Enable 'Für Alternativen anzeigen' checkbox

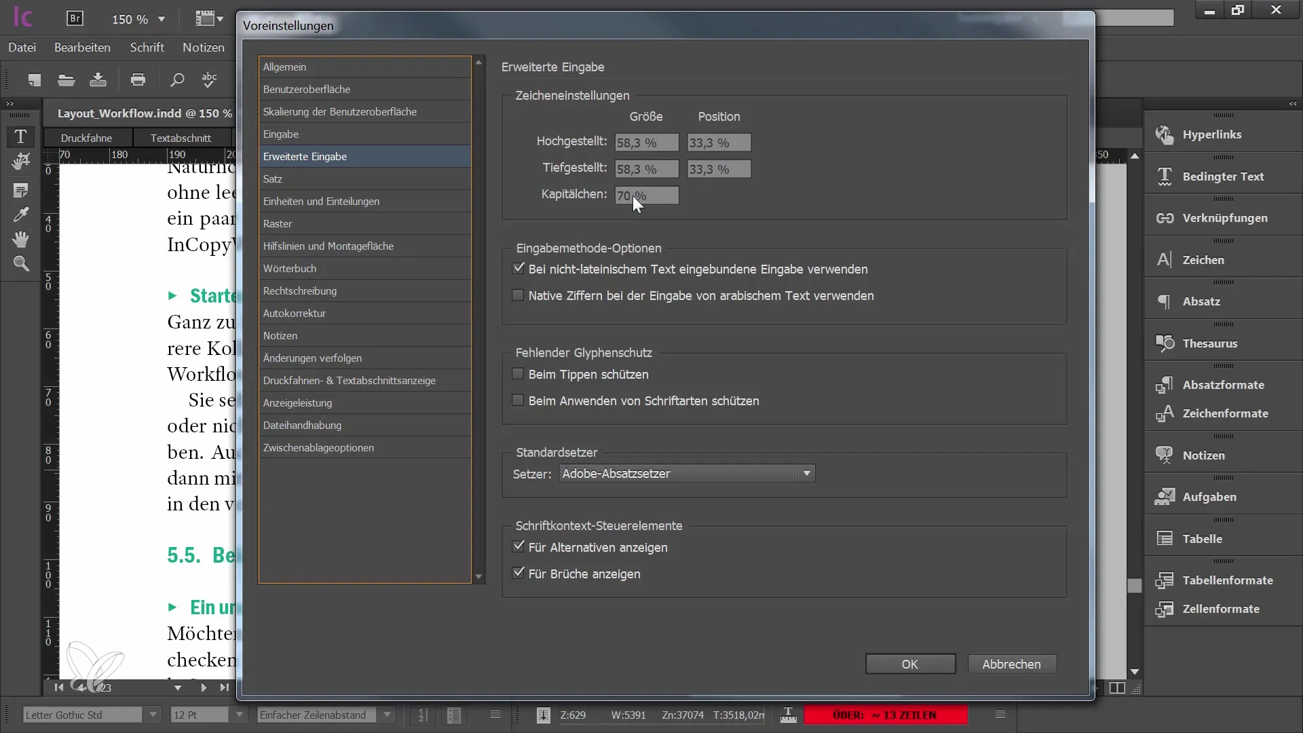(x=518, y=547)
